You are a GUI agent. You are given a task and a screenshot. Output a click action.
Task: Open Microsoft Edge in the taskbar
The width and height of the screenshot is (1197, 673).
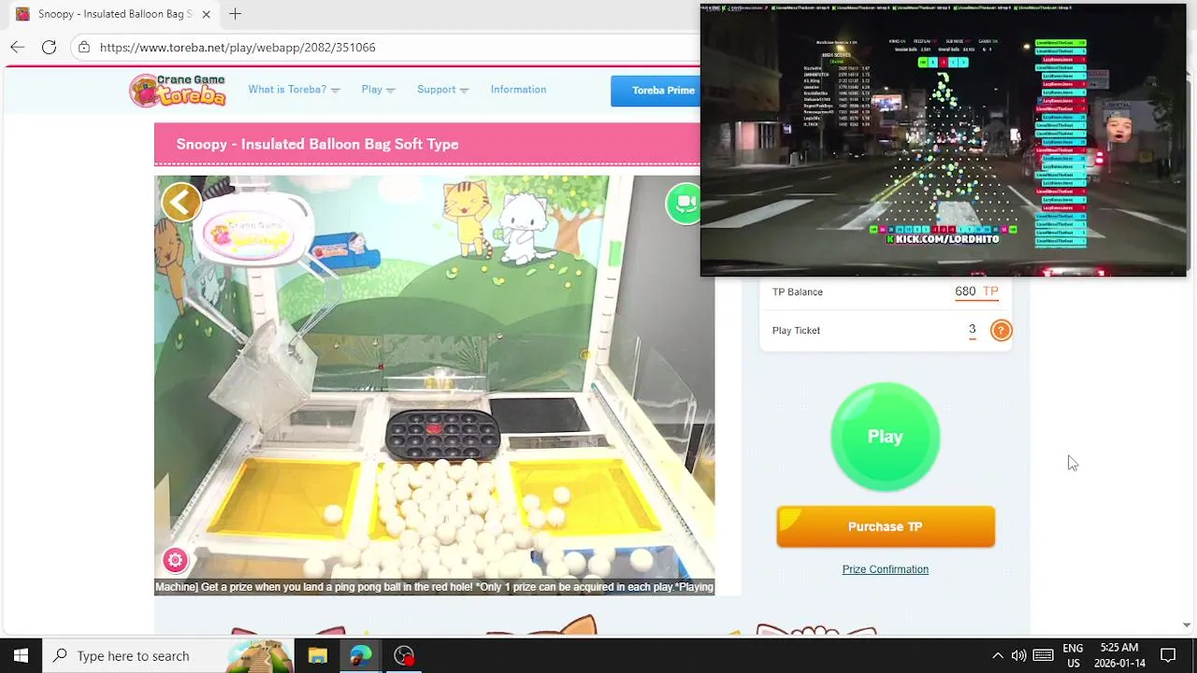pyautogui.click(x=360, y=655)
